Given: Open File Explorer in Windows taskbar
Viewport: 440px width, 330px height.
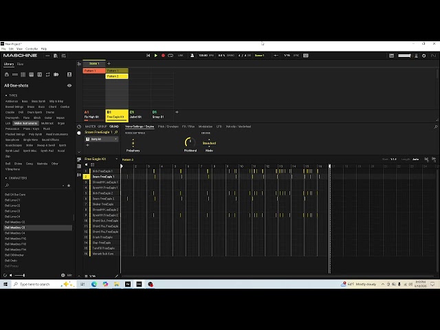Looking at the screenshot, I should click(116, 284).
